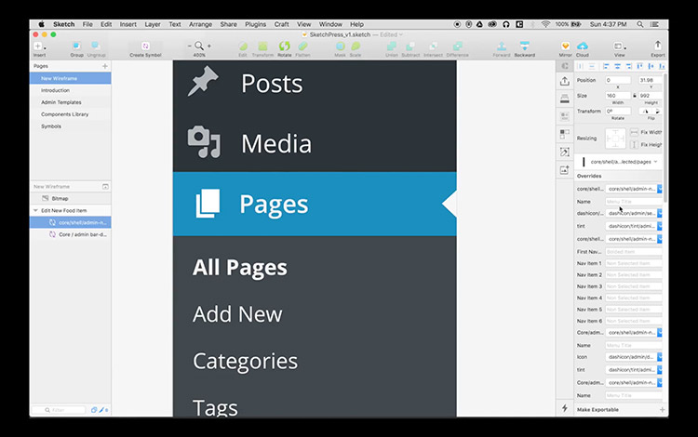Select the Rotate tool icon
The height and width of the screenshot is (437, 698).
pyautogui.click(x=285, y=46)
